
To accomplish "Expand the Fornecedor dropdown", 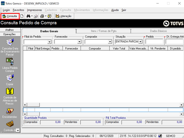I will [x=80, y=42].
